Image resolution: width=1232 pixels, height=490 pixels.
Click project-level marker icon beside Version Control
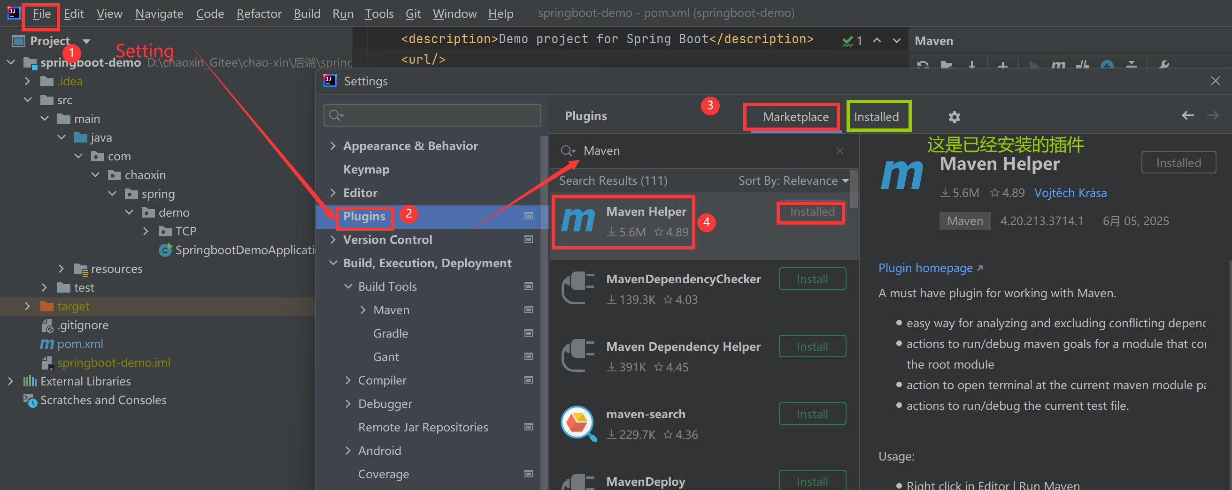click(x=529, y=240)
